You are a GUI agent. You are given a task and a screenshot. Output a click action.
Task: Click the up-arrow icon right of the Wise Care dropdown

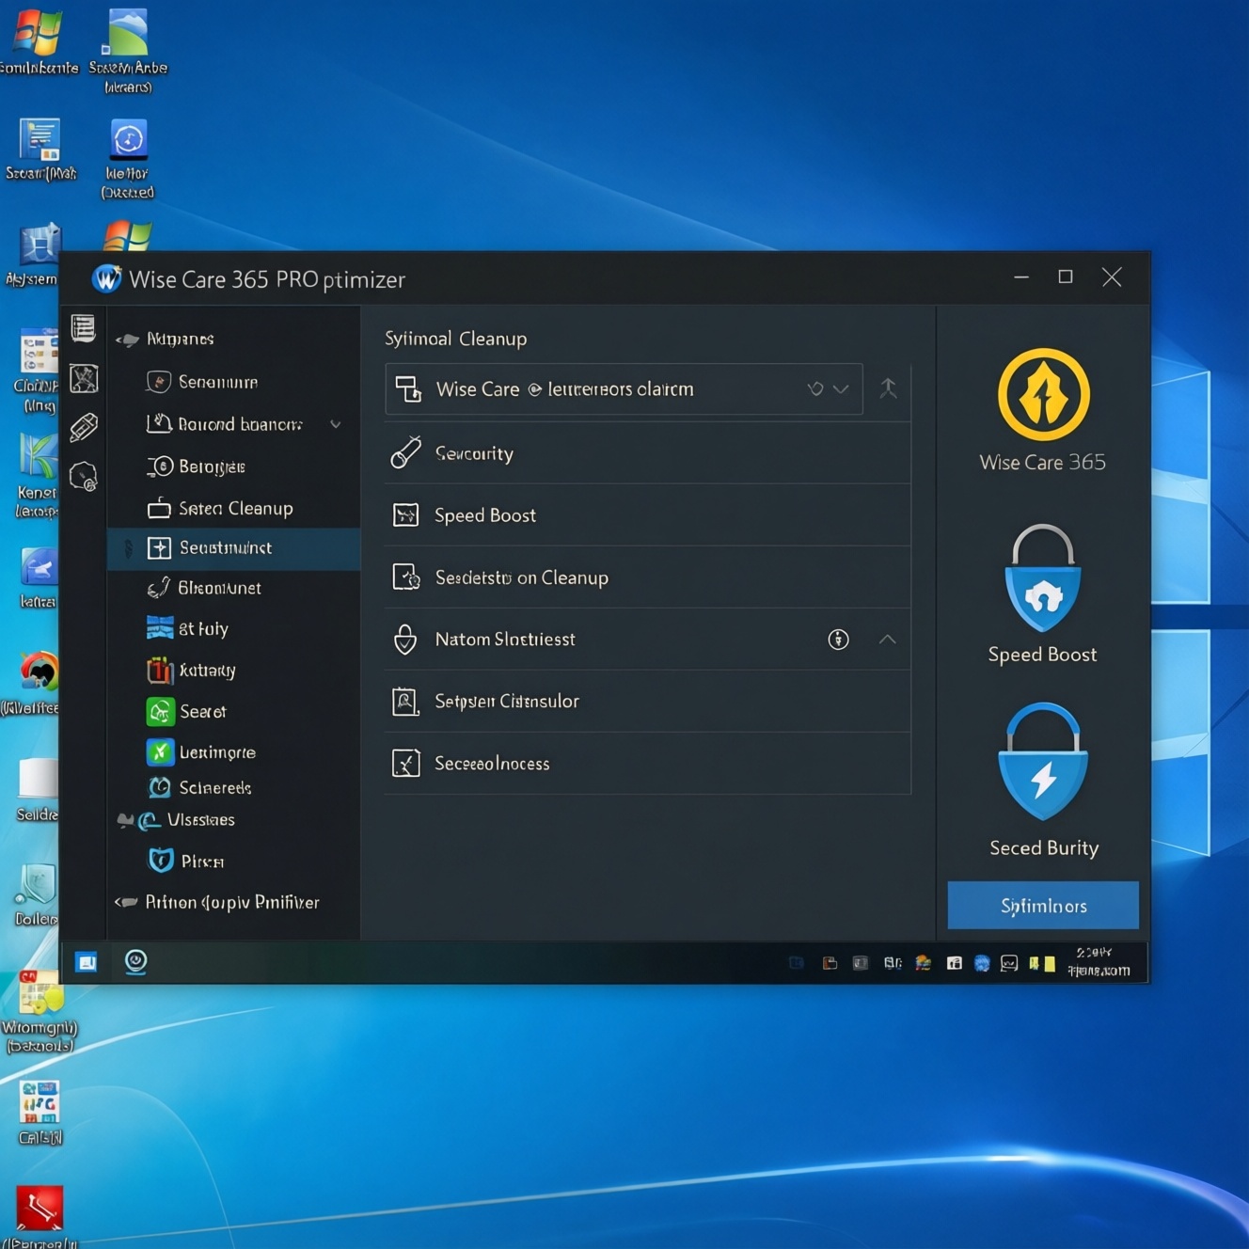(888, 388)
